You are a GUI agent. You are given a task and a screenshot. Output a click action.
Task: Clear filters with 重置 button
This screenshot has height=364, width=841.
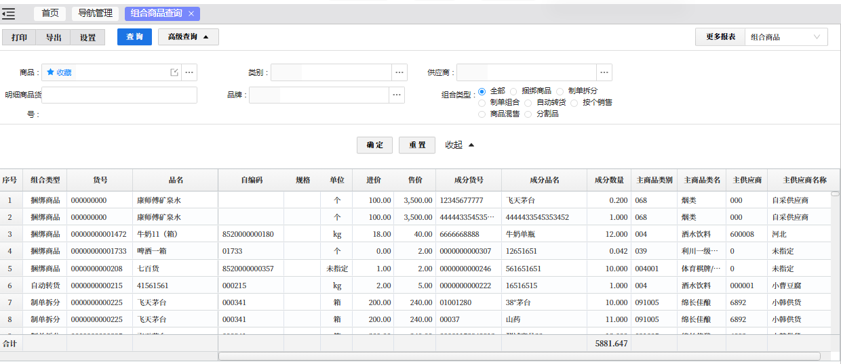[x=416, y=145]
